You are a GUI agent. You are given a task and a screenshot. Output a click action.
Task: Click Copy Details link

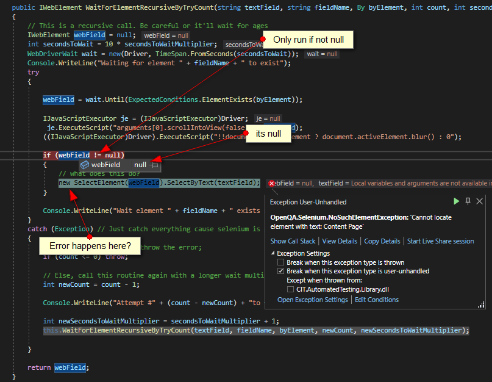[x=382, y=241]
